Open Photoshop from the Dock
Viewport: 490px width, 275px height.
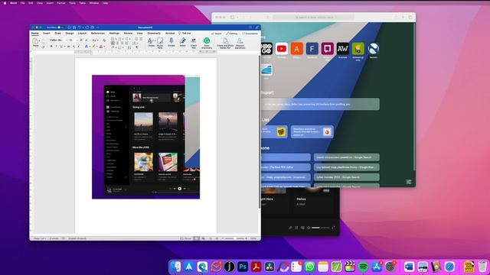(243, 267)
